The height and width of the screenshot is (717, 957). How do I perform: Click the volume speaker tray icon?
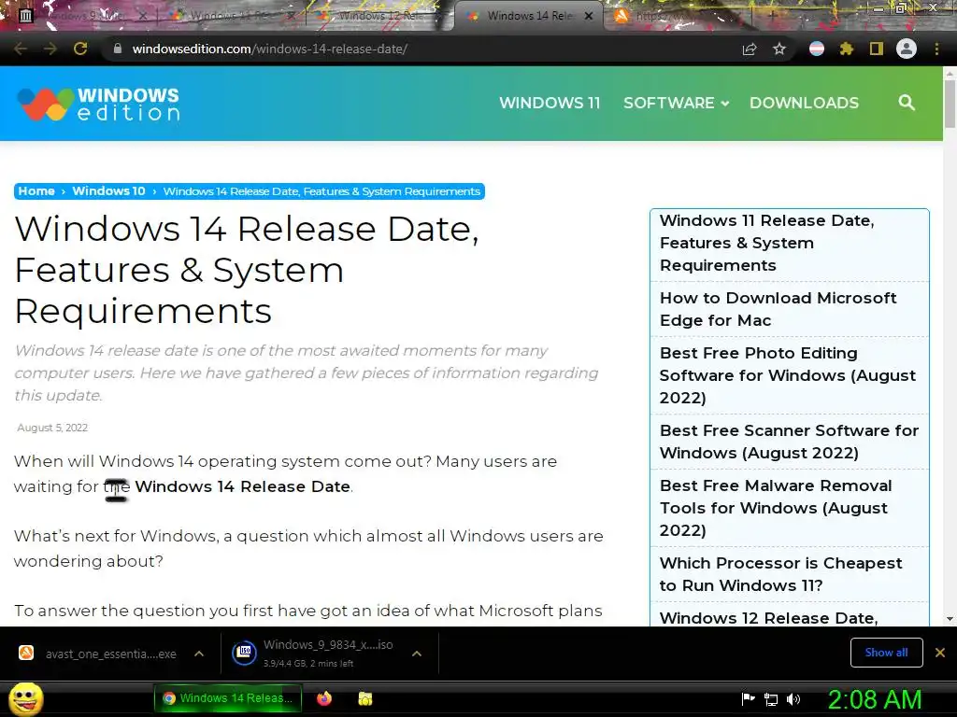pos(793,699)
